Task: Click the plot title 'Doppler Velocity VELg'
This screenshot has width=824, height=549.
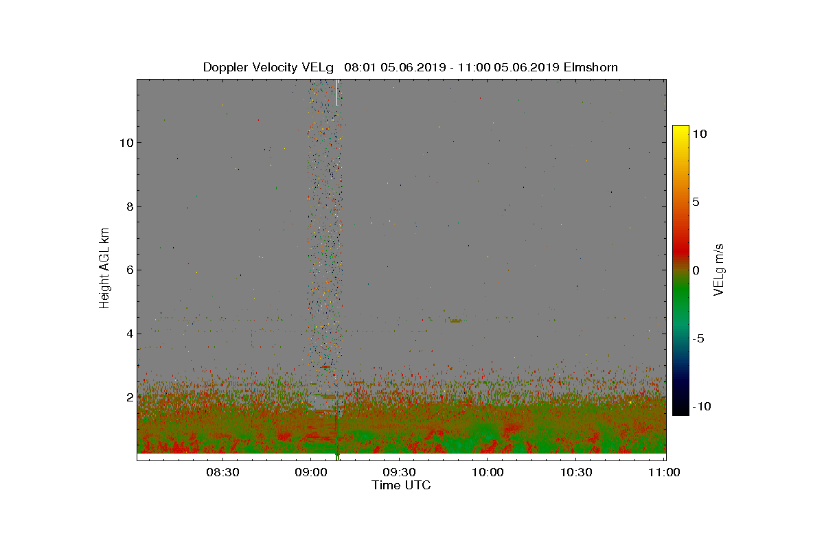Action: [268, 67]
